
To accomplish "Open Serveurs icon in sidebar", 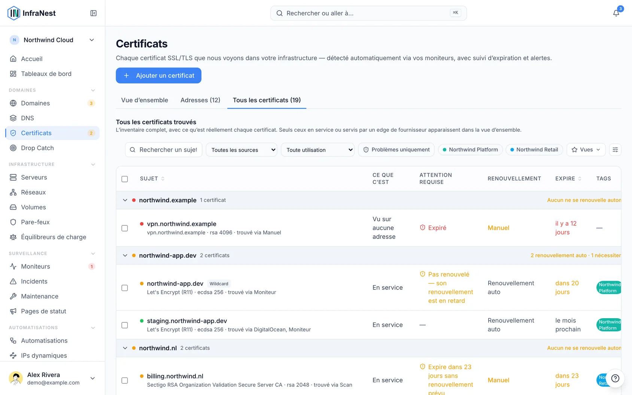I will pos(13,177).
